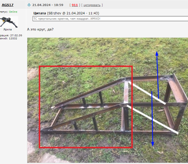Select the message count 12032
Screen dimensions: 188x164
pos(13,38)
